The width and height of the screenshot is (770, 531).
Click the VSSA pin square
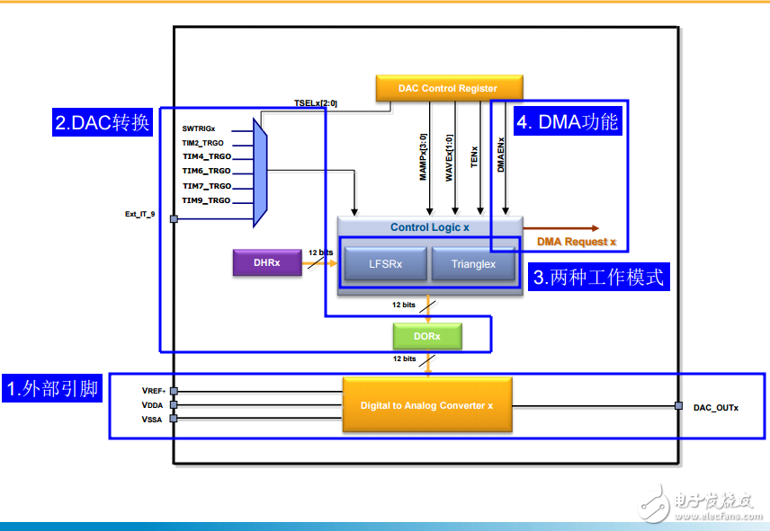click(174, 419)
